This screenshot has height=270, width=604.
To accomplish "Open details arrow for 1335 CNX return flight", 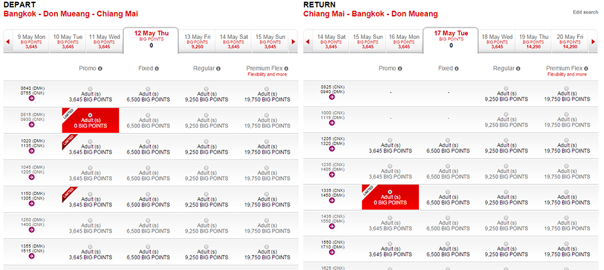I will tap(332, 200).
